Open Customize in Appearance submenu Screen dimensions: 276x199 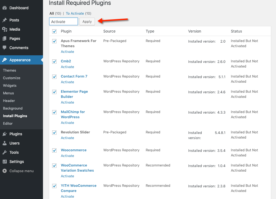12,78
